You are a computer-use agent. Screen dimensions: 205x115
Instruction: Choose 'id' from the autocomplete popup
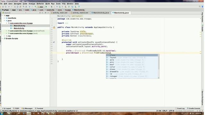pyautogui.click(x=132, y=74)
